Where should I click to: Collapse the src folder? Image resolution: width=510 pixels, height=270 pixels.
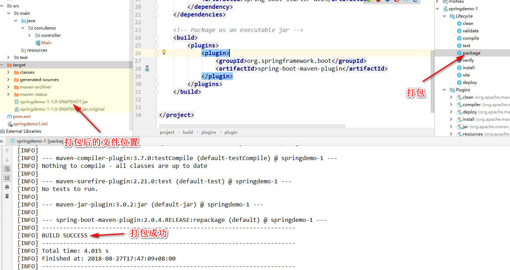pyautogui.click(x=1, y=6)
